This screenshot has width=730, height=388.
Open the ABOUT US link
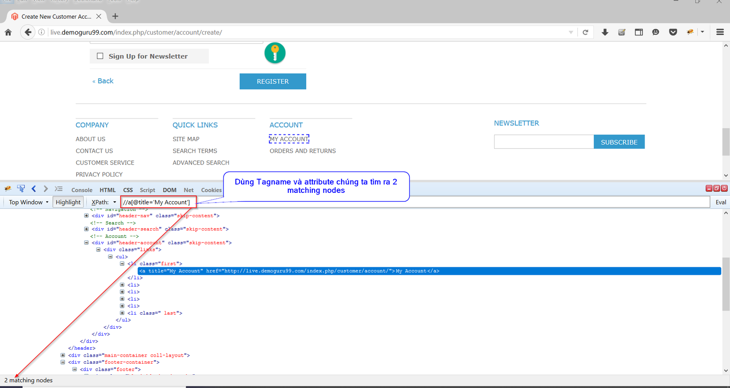pyautogui.click(x=90, y=139)
